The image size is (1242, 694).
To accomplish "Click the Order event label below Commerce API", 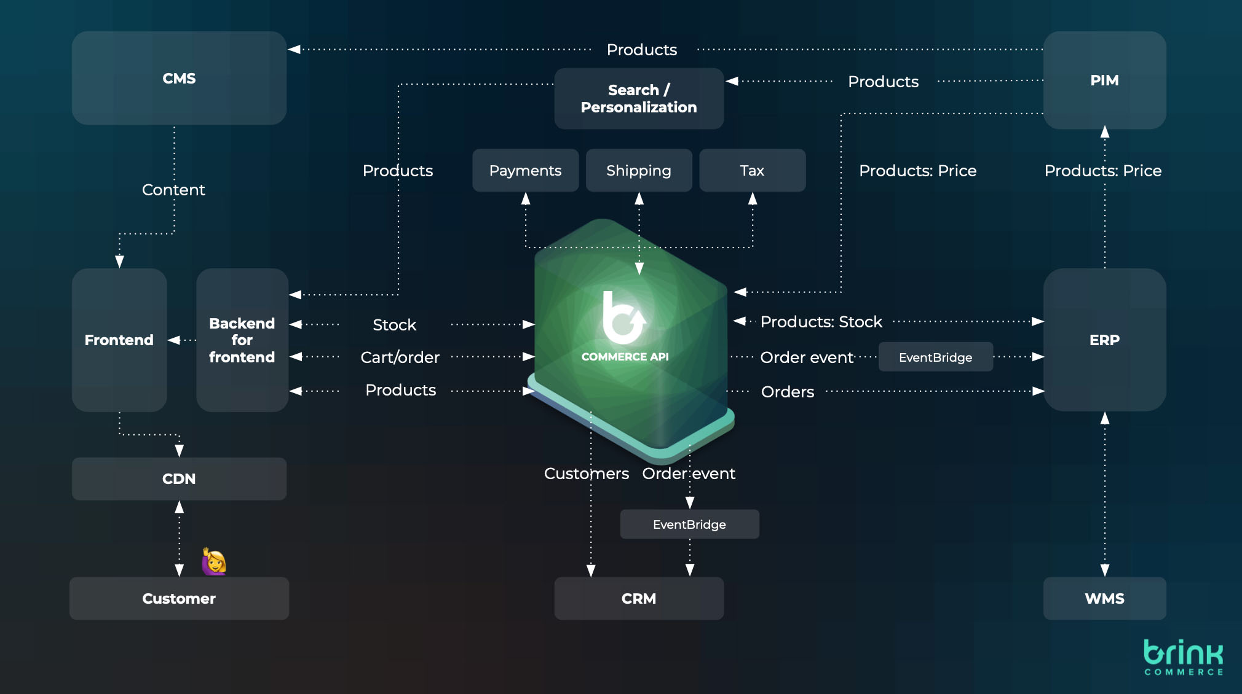I will (x=689, y=474).
